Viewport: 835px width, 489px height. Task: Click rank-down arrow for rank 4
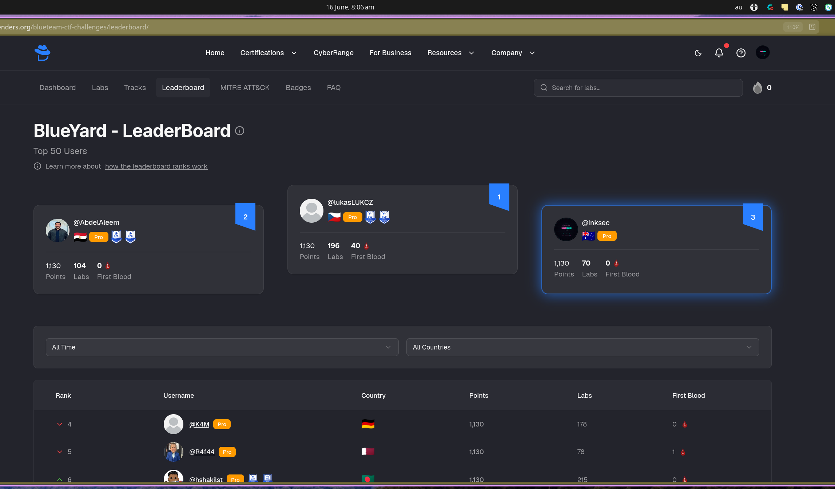point(60,424)
